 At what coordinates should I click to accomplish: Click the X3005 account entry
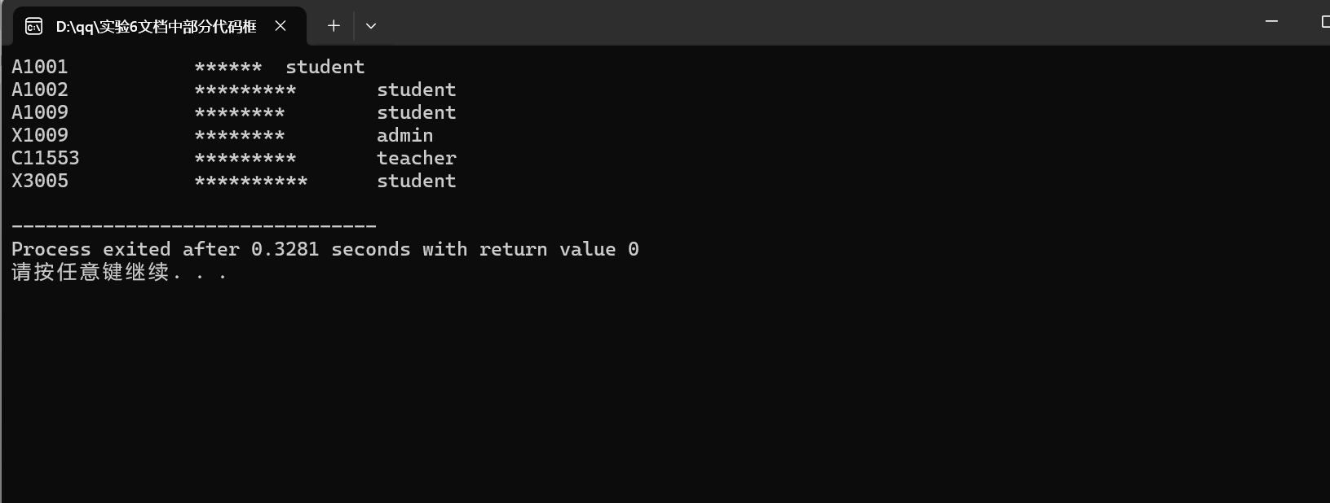40,182
